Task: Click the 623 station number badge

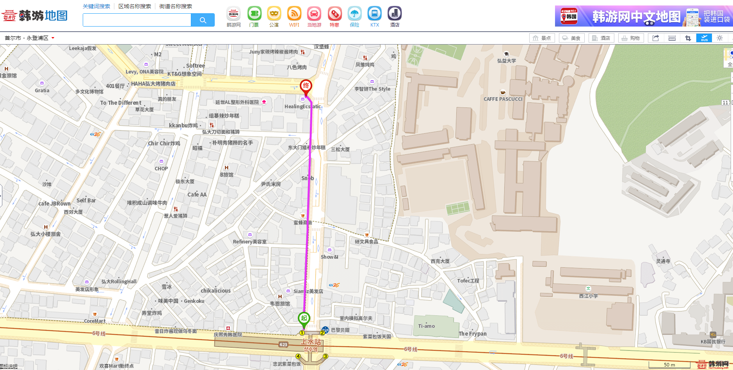Action: pyautogui.click(x=283, y=345)
